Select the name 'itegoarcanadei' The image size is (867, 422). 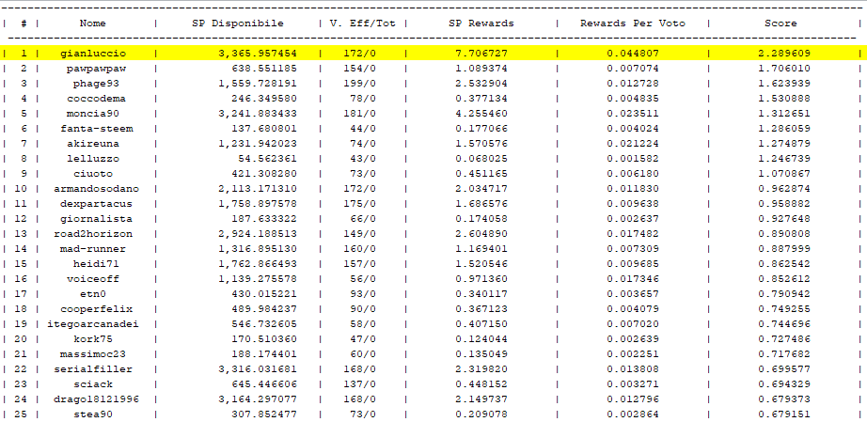coord(93,323)
